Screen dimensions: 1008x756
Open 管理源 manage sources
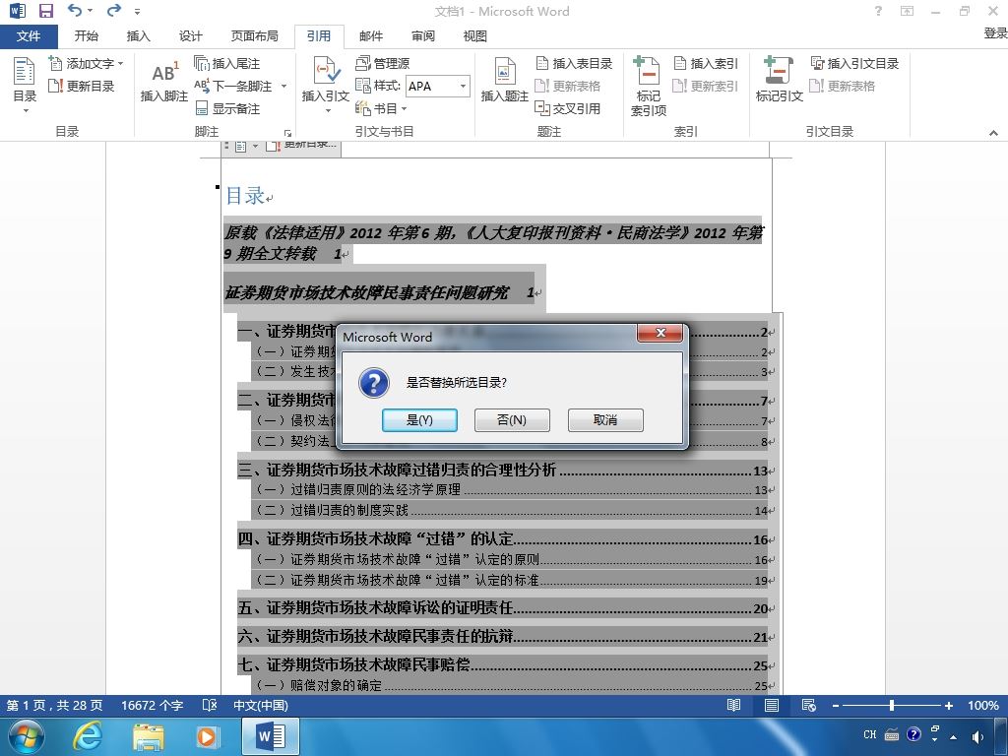[x=383, y=63]
